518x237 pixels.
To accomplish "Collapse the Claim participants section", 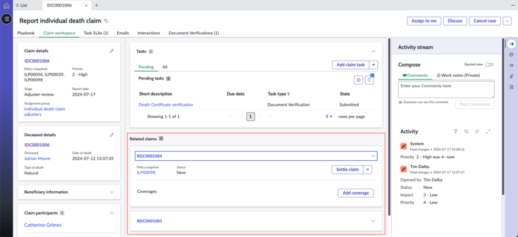I will pos(111,213).
